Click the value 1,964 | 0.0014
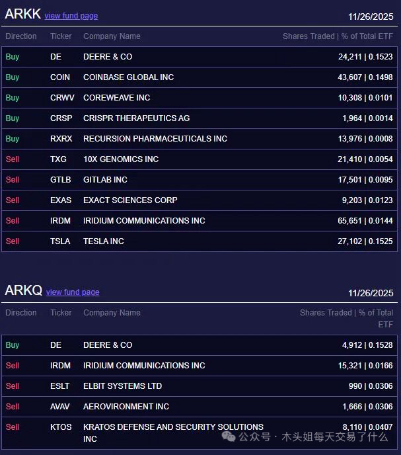Image resolution: width=401 pixels, height=455 pixels. tap(368, 118)
